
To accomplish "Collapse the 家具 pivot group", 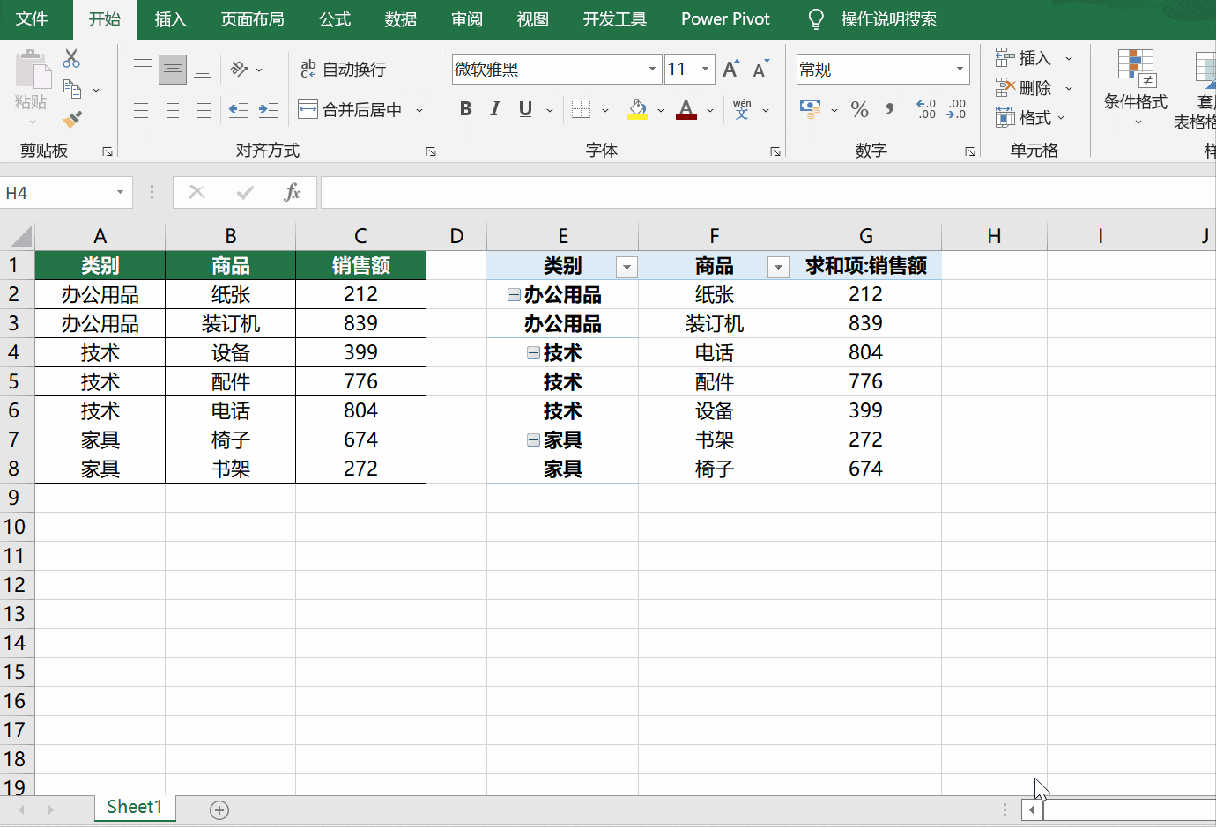I will coord(533,440).
